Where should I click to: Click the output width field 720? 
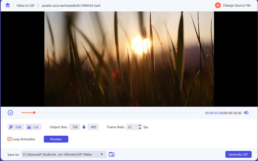(x=75, y=127)
